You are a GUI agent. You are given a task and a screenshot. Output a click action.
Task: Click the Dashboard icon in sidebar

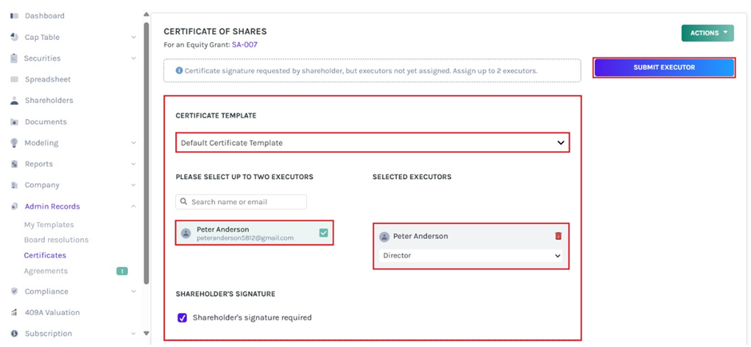pos(14,16)
